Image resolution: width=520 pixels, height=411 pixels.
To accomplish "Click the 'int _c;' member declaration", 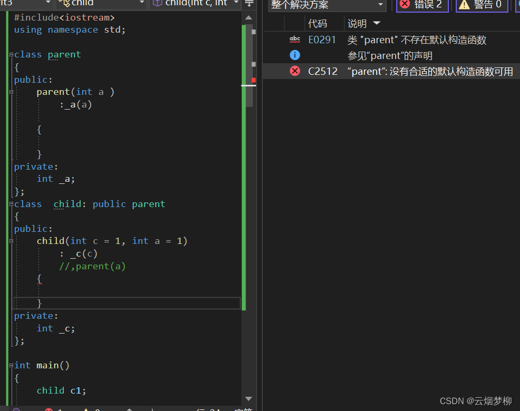I will click(x=56, y=328).
